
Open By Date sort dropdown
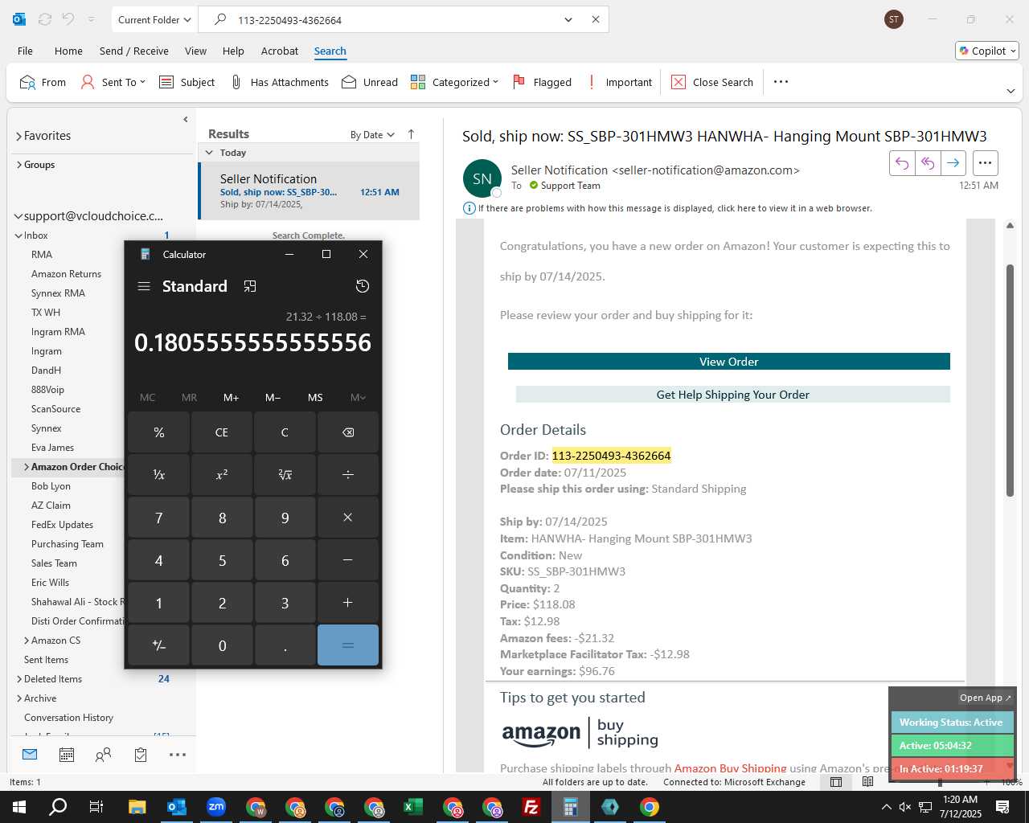coord(372,135)
